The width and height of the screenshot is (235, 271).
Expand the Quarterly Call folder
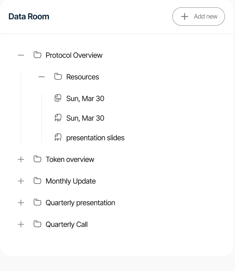[x=21, y=224]
